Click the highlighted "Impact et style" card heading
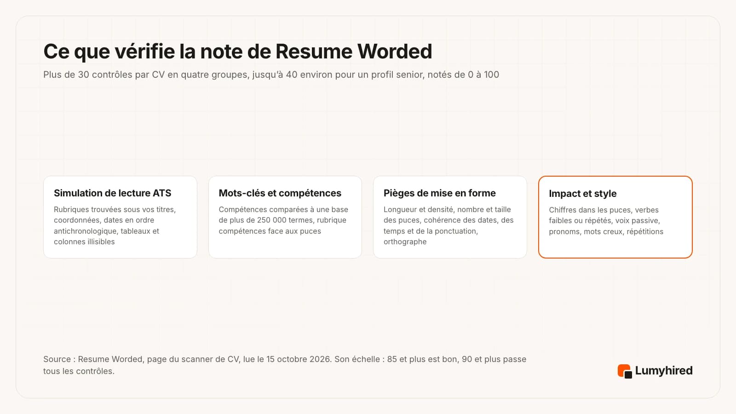736x414 pixels. (x=582, y=194)
